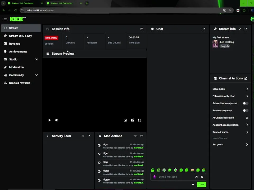Viewport: 254px width, 190px height.
Task: Bookmark this page with the star icon
Action: tap(230, 10)
